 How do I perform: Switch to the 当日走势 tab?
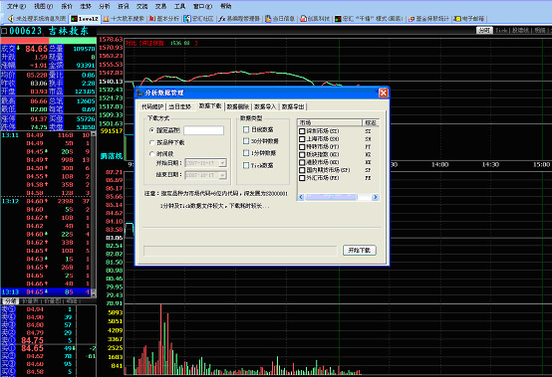point(180,106)
